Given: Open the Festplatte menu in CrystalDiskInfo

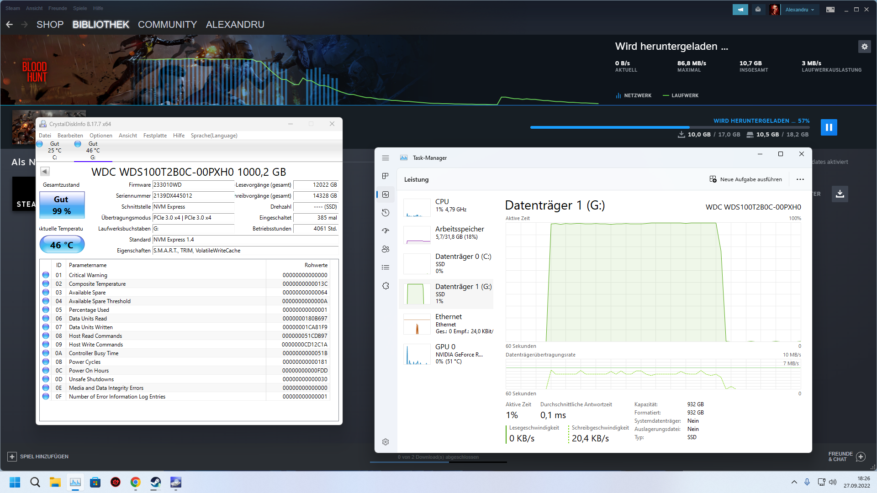Looking at the screenshot, I should 155,136.
